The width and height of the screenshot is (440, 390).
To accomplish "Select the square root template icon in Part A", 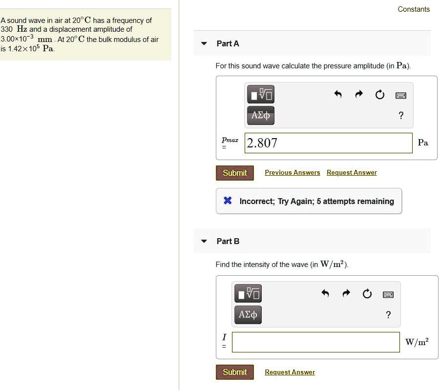I will coord(260,94).
